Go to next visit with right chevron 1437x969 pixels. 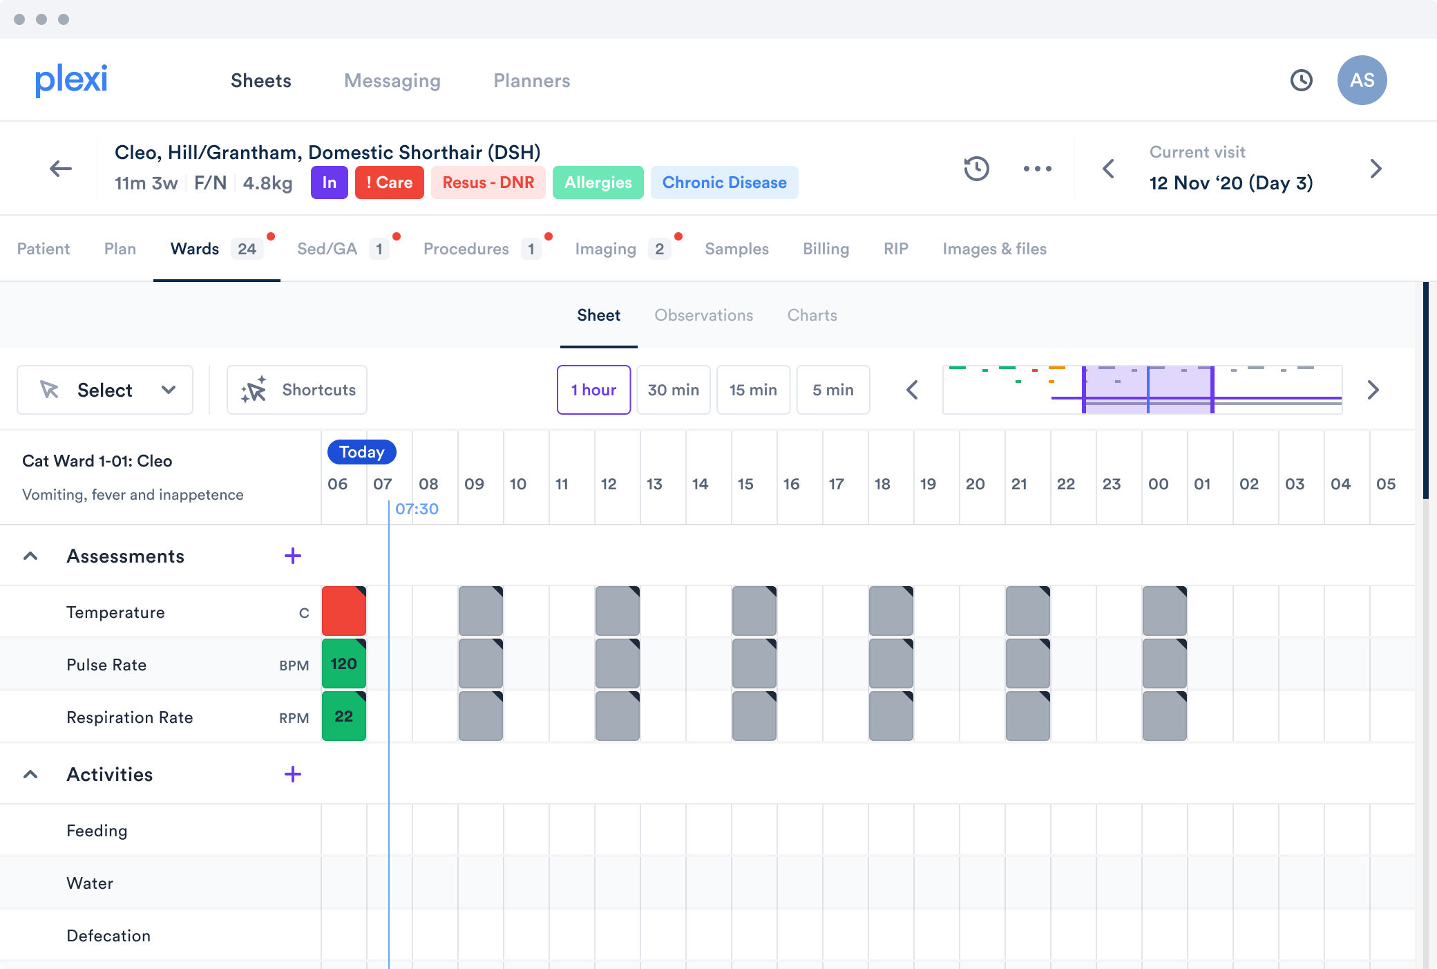click(1376, 169)
